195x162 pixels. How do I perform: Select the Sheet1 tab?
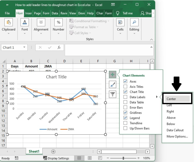point(34,151)
